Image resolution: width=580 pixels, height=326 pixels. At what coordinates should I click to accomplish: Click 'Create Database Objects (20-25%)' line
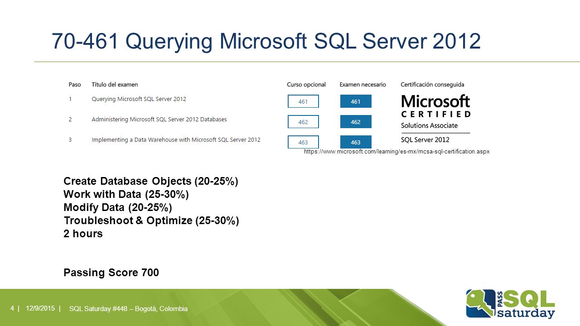151,181
